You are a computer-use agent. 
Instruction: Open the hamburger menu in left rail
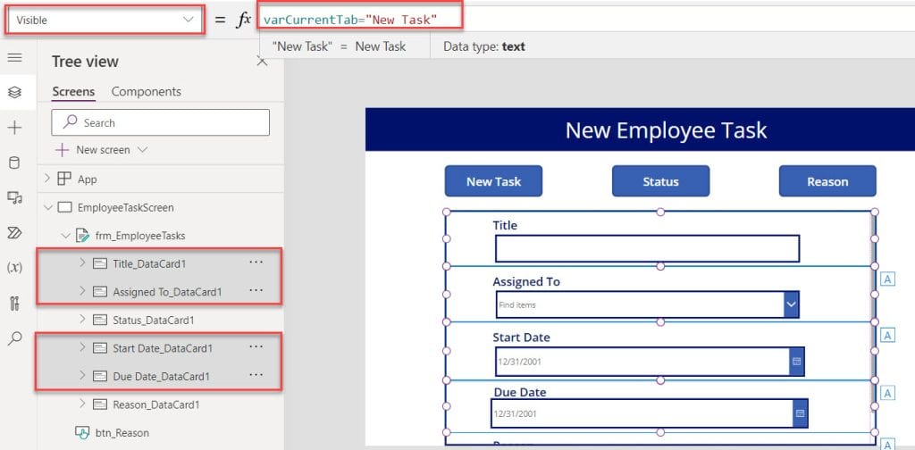tap(14, 57)
